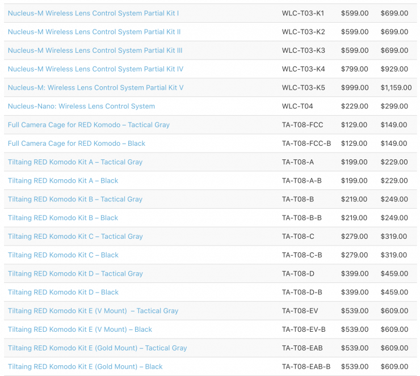Click Kit E Gold Mount Tactical Gray link
This screenshot has width=420, height=376.
tap(97, 348)
